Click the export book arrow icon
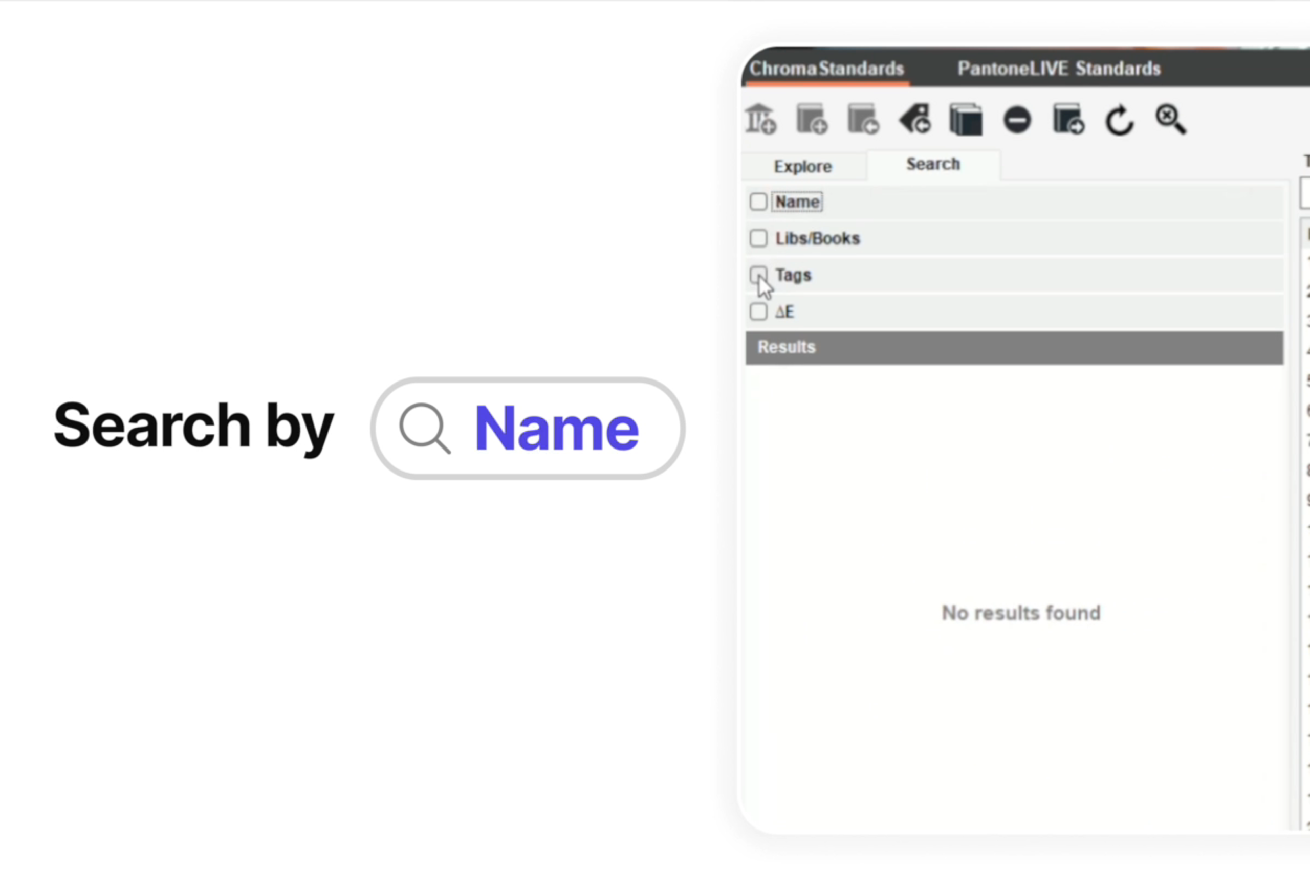 click(x=1068, y=119)
